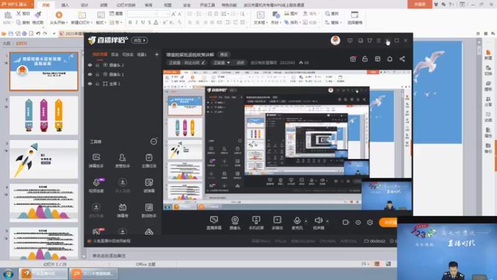The height and width of the screenshot is (280, 497).
Task: Click the share icon in stream header
Action: (x=402, y=59)
